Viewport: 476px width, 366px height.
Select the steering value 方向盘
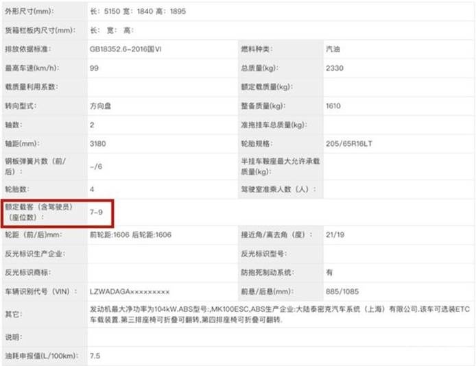100,106
